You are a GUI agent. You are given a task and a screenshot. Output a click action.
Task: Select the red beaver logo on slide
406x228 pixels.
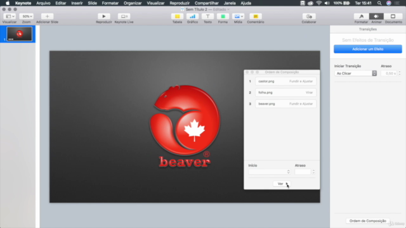(x=185, y=120)
